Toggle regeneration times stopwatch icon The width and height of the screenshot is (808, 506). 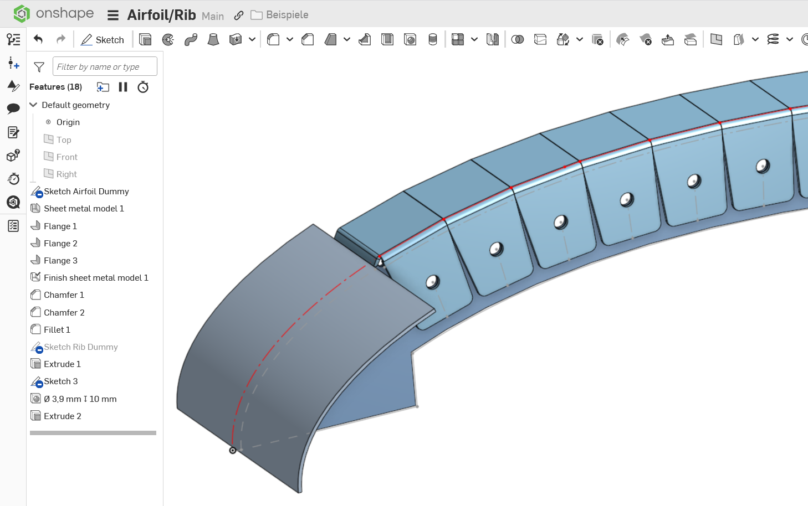tap(143, 87)
